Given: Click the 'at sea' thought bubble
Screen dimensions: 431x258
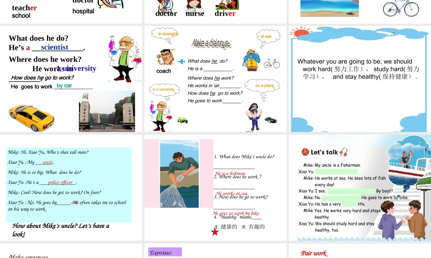Looking at the screenshot, I should [268, 37].
